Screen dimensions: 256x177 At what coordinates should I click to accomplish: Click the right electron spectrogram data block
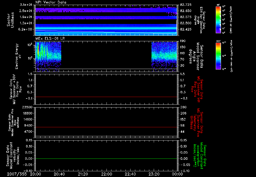click(x=164, y=55)
